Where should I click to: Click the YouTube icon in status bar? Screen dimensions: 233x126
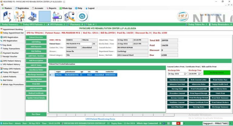click(x=178, y=123)
